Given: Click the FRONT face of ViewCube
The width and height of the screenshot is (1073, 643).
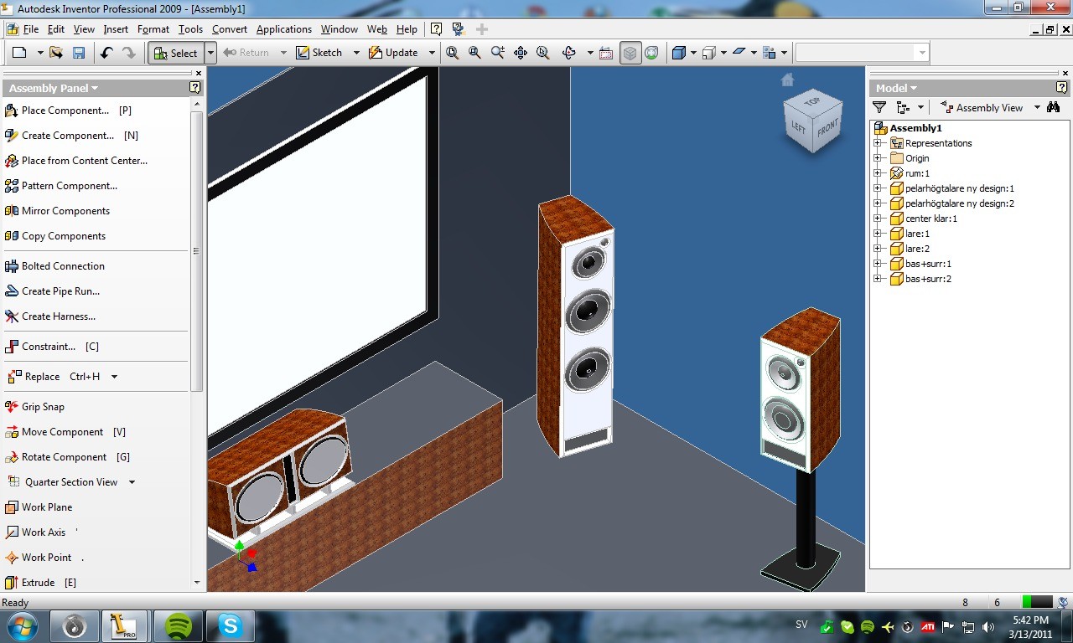Looking at the screenshot, I should (827, 127).
